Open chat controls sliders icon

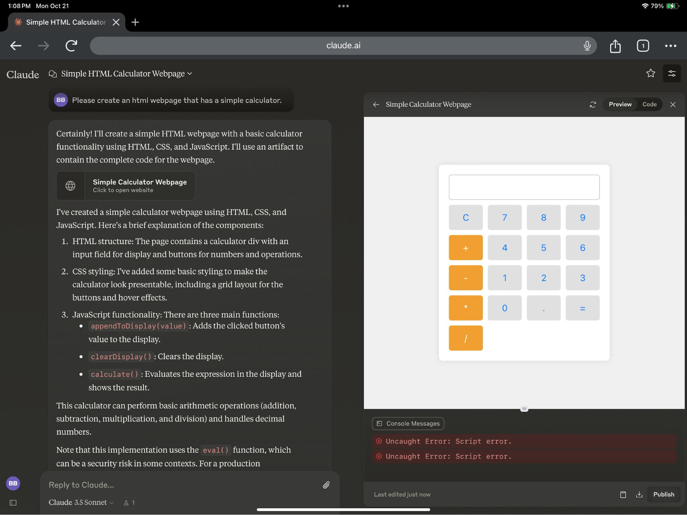click(672, 74)
